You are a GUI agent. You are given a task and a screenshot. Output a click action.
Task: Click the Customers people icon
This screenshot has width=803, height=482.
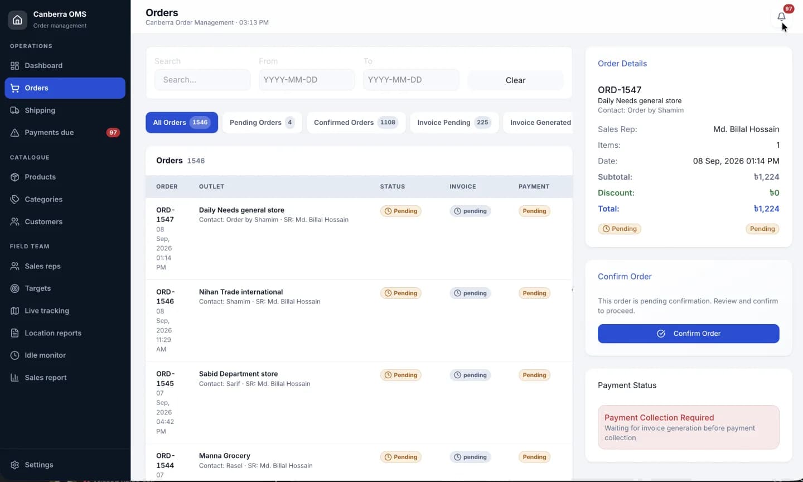(15, 222)
